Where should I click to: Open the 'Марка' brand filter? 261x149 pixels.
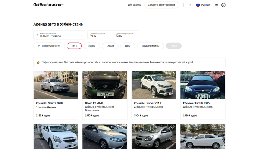pos(92,46)
